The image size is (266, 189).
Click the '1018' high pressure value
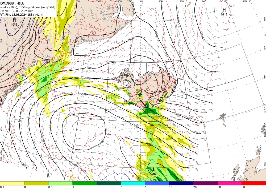[x=224, y=14]
